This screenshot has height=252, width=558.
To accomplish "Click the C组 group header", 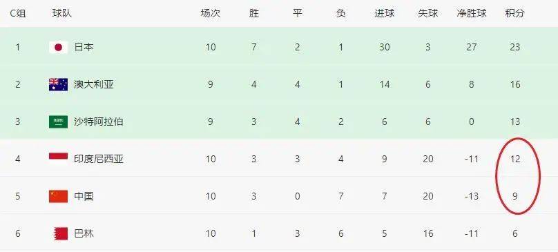I will [18, 14].
